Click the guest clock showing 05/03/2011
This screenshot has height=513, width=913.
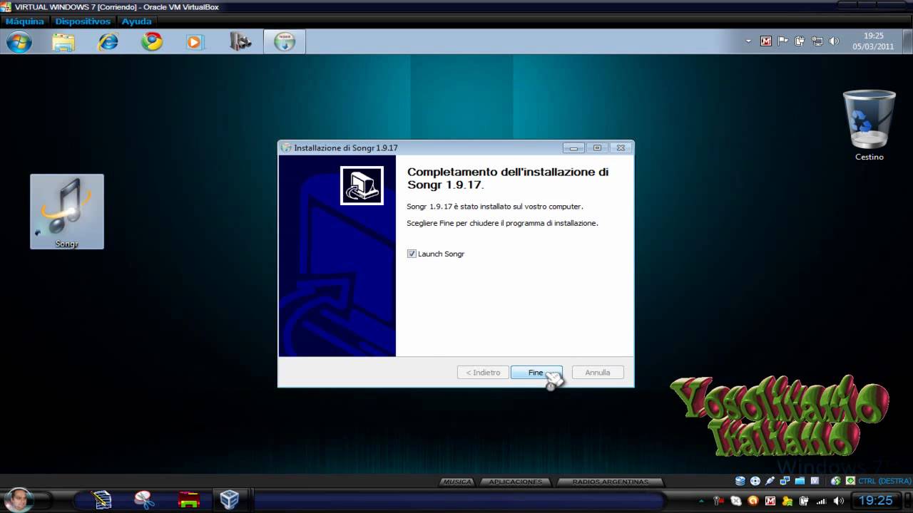[x=873, y=41]
